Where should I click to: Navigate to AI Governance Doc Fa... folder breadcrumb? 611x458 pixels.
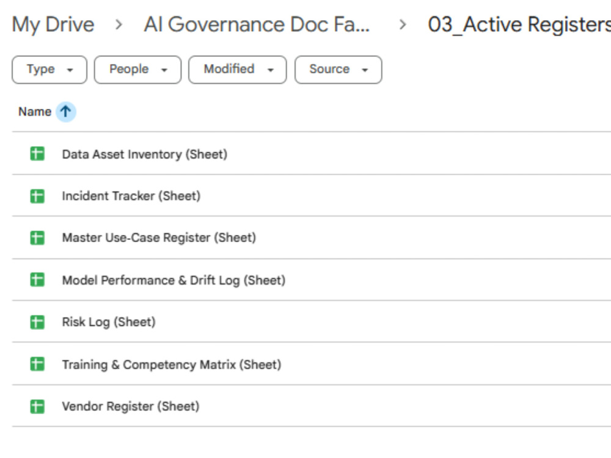coord(257,24)
